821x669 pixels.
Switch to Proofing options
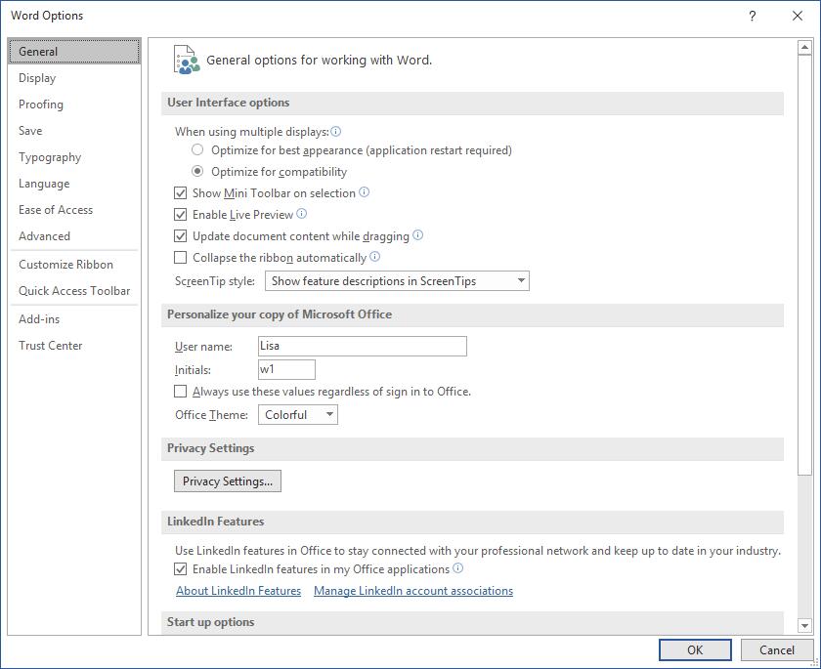tap(74, 105)
